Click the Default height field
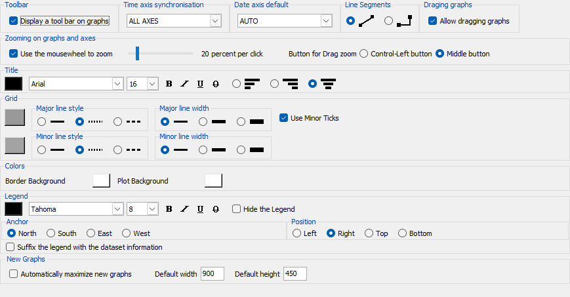The width and height of the screenshot is (570, 297). pyautogui.click(x=295, y=274)
